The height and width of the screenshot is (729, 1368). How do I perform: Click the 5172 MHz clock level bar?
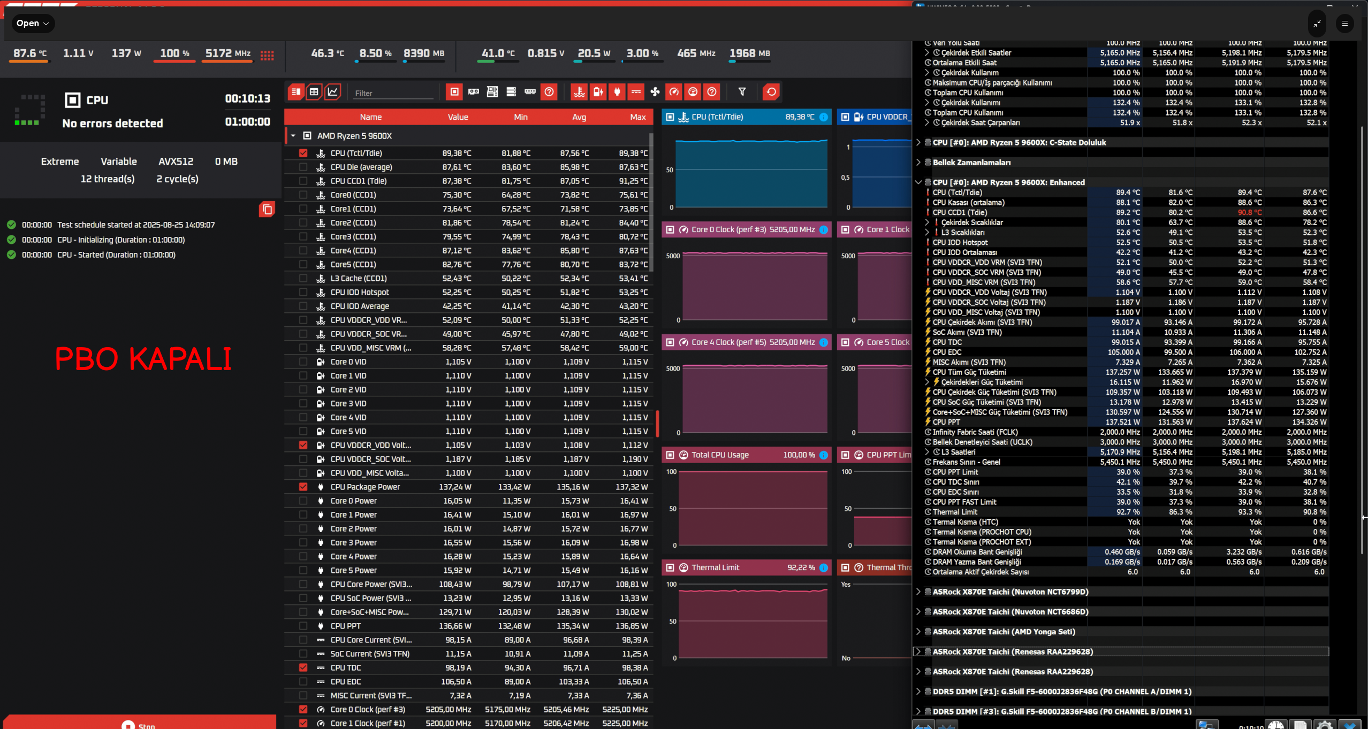pos(227,62)
